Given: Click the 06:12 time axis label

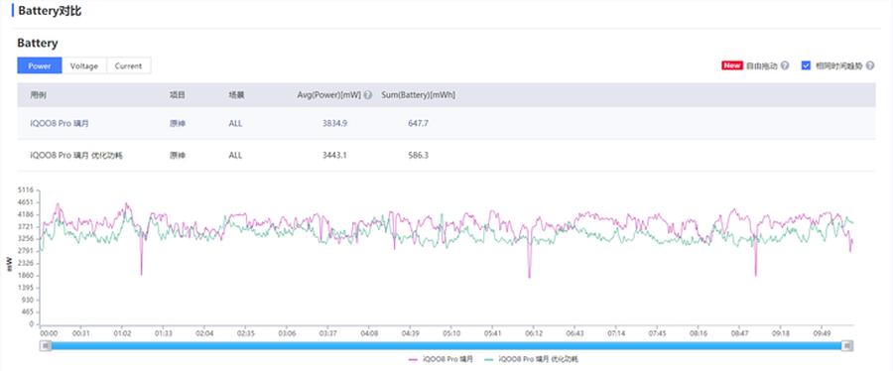Looking at the screenshot, I should click(534, 333).
